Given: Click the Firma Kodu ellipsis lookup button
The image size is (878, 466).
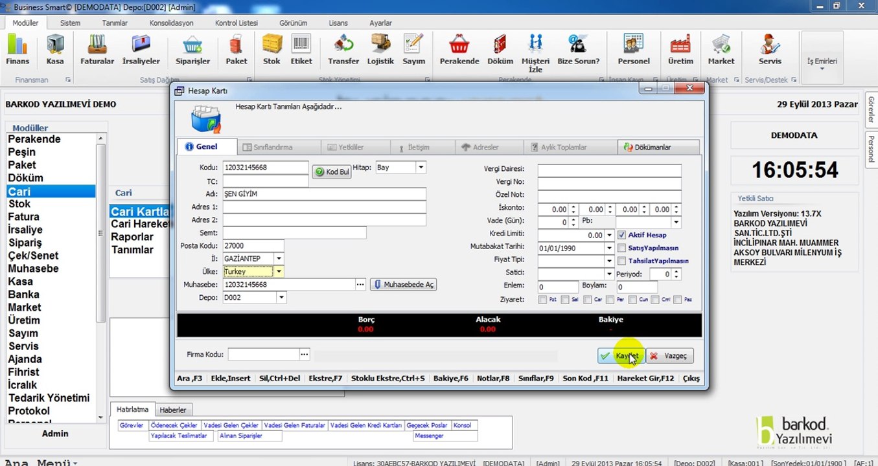Looking at the screenshot, I should coord(305,355).
